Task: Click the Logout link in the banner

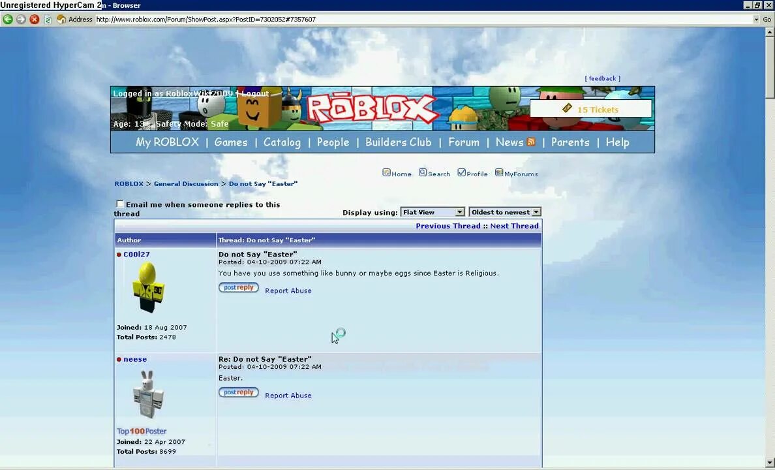Action: [x=255, y=93]
